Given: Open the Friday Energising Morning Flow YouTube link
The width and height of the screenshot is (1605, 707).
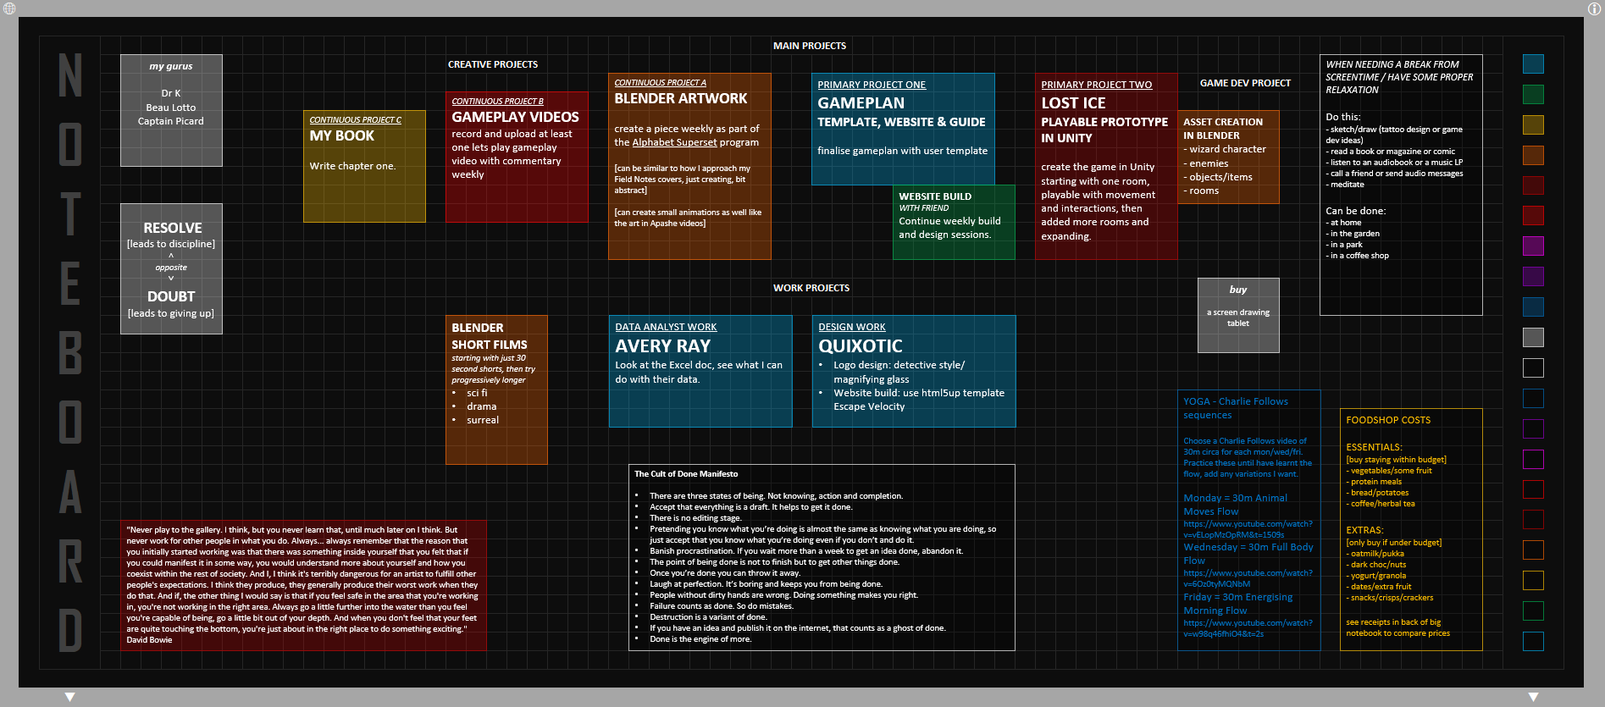Looking at the screenshot, I should pyautogui.click(x=1247, y=628).
